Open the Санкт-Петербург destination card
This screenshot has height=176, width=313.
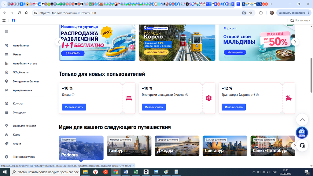click(273, 146)
